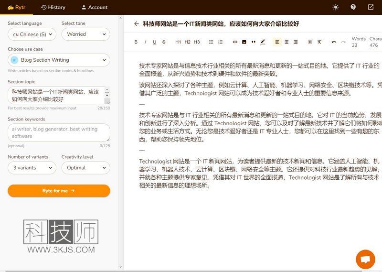Image resolution: width=382 pixels, height=272 pixels.
Task: Click the sidebar scrollbar down arrow
Action: (120, 267)
